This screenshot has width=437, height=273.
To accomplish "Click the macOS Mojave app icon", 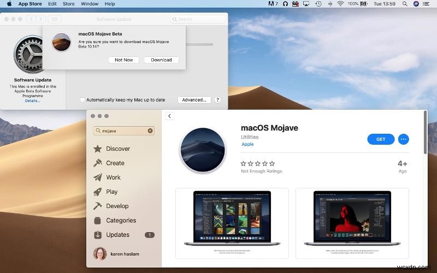I will [203, 150].
